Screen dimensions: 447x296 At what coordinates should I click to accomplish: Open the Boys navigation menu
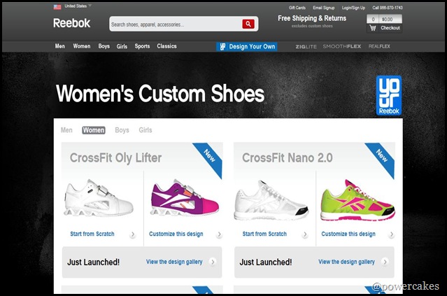coord(104,46)
